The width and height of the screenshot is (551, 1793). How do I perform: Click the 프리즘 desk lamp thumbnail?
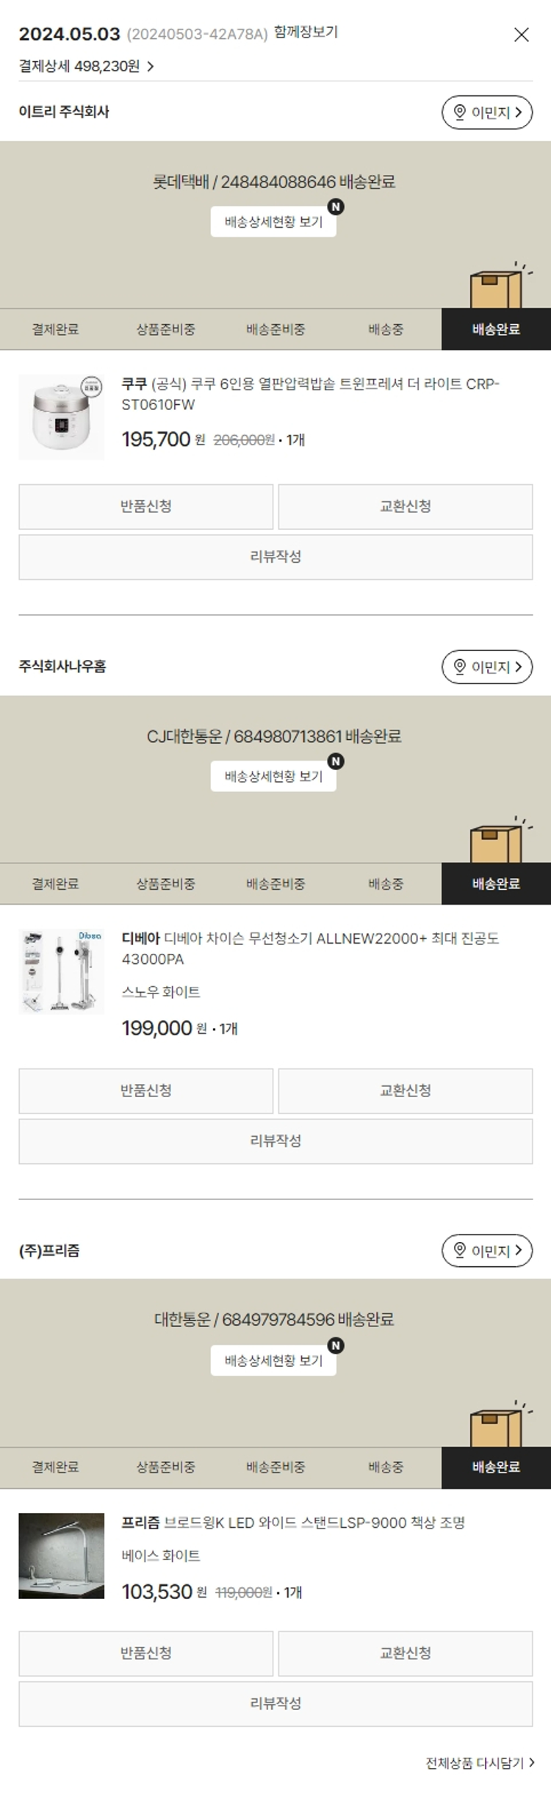pos(62,1556)
